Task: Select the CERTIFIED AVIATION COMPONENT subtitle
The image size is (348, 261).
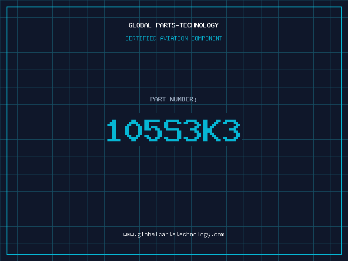Action: pos(174,38)
